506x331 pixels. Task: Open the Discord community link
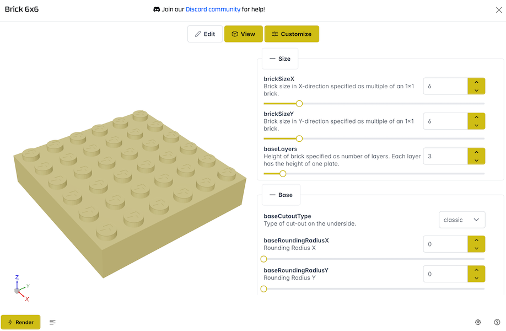pyautogui.click(x=213, y=9)
